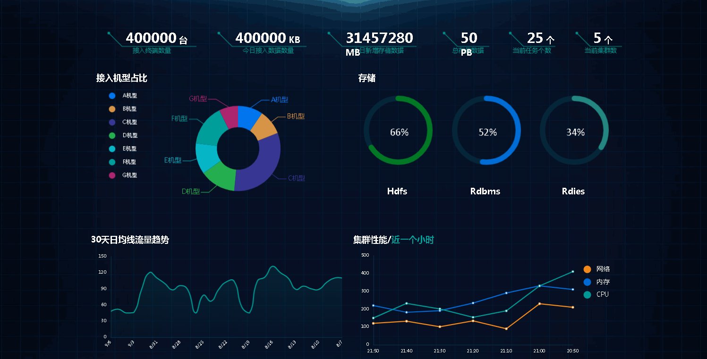The image size is (707, 359).
Task: Click Rdbms 52% storage ring
Action: 486,131
